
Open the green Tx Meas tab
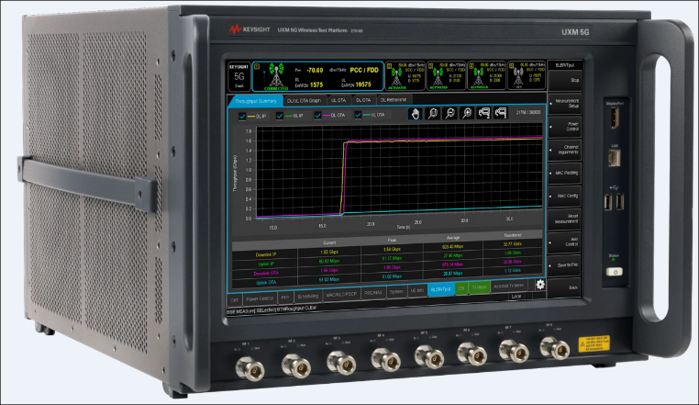pos(479,287)
